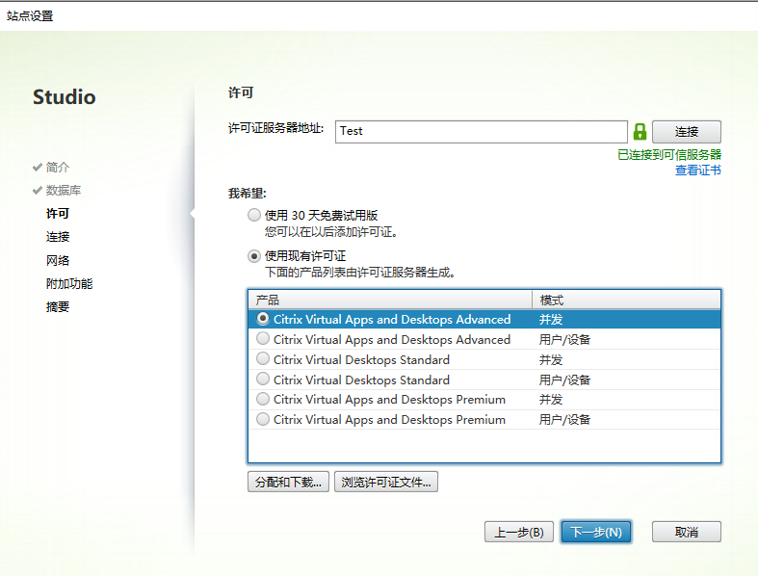Choose Virtual Apps and Desktops Advanced user/device license
Image resolution: width=758 pixels, height=576 pixels.
click(263, 339)
